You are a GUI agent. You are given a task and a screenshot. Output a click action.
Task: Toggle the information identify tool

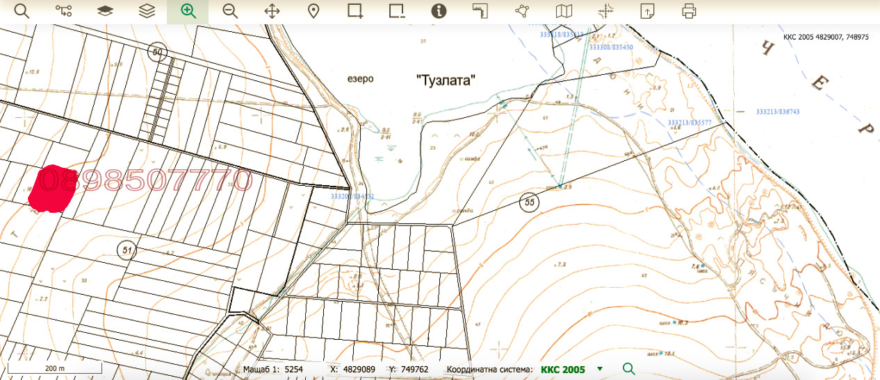pos(439,11)
